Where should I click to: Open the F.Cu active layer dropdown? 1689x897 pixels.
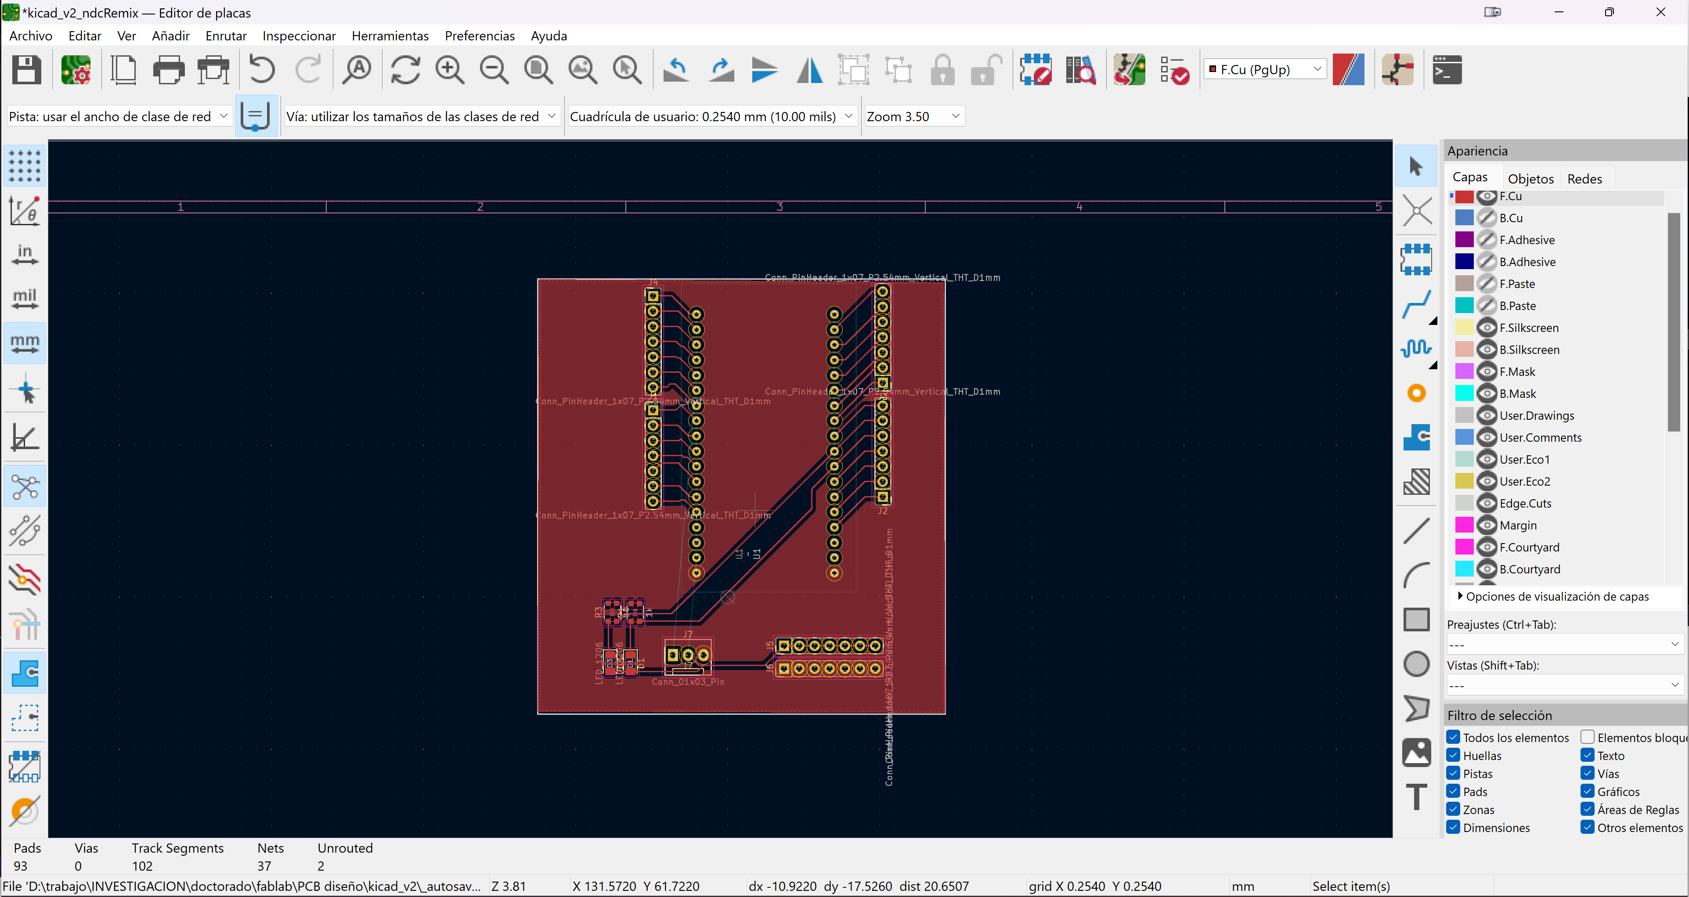(1265, 69)
